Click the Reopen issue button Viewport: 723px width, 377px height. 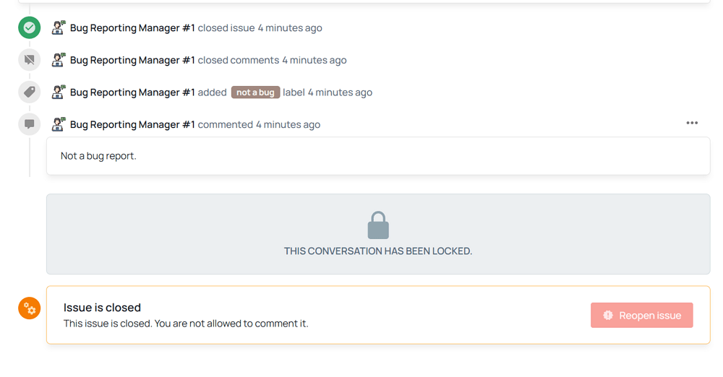click(x=641, y=315)
